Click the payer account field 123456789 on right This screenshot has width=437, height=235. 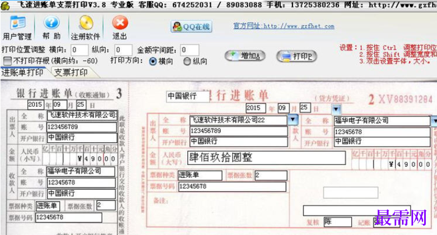(239, 131)
